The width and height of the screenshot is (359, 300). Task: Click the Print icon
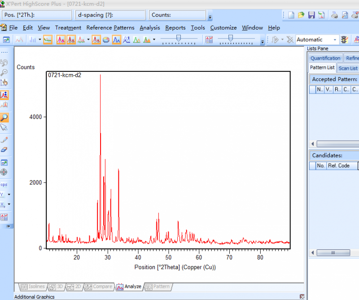pyautogui.click(x=335, y=15)
